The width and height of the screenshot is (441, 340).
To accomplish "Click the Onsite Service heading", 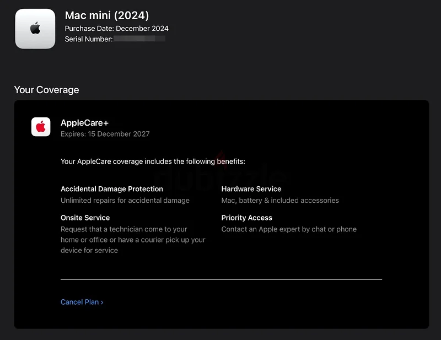I will point(85,218).
